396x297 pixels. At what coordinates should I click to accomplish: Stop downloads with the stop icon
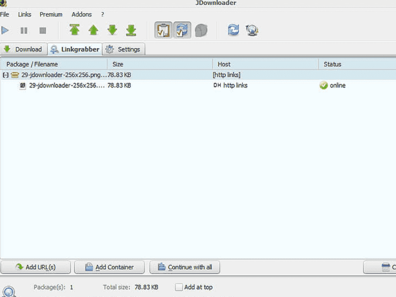click(x=43, y=31)
